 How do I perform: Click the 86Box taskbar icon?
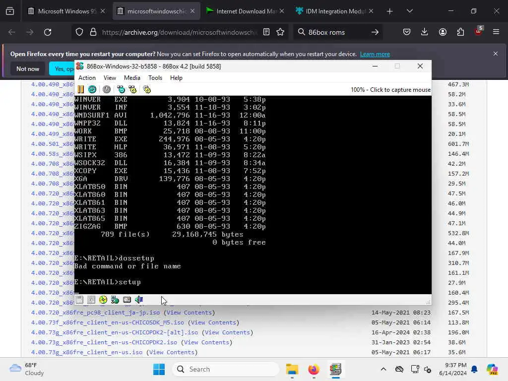coord(336,369)
